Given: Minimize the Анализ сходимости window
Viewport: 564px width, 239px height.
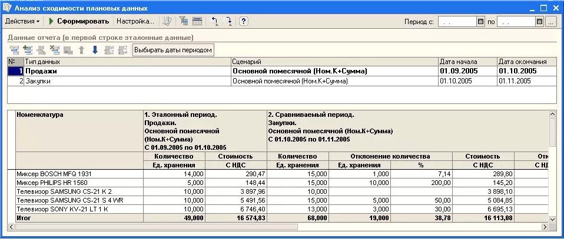Looking at the screenshot, I should coord(533,8).
